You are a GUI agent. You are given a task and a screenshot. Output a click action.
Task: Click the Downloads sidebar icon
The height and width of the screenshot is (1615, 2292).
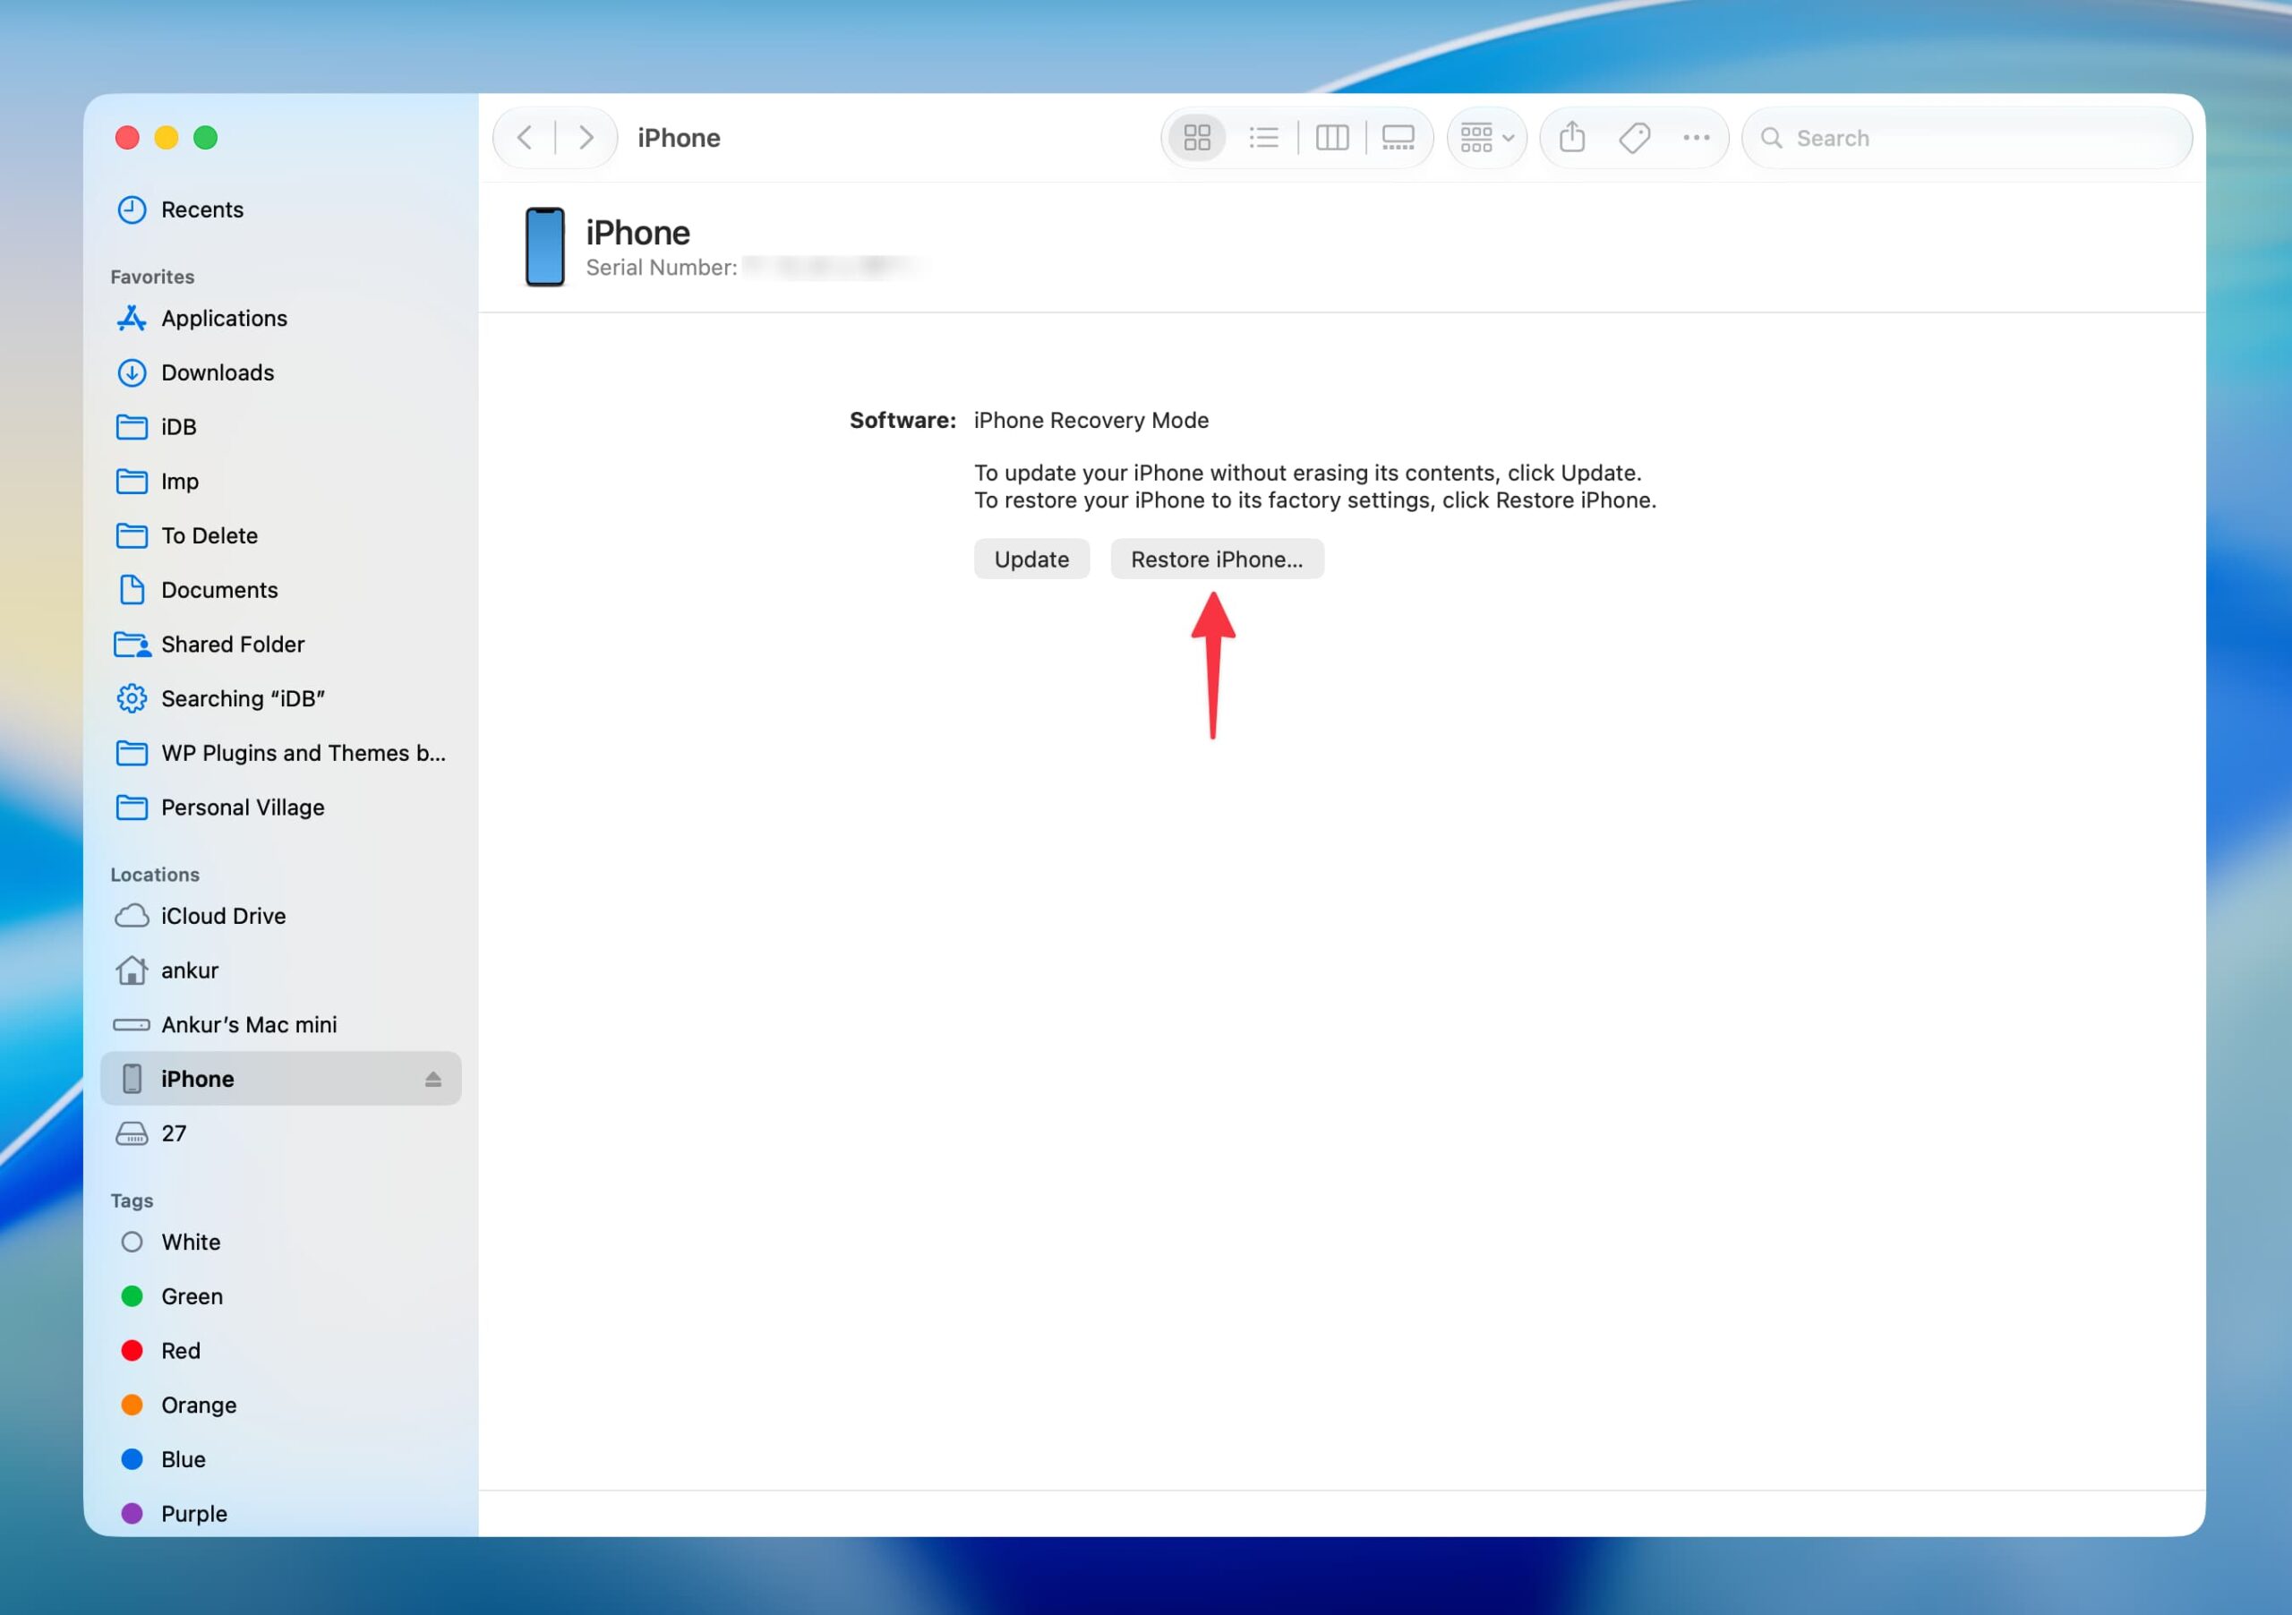[x=132, y=372]
